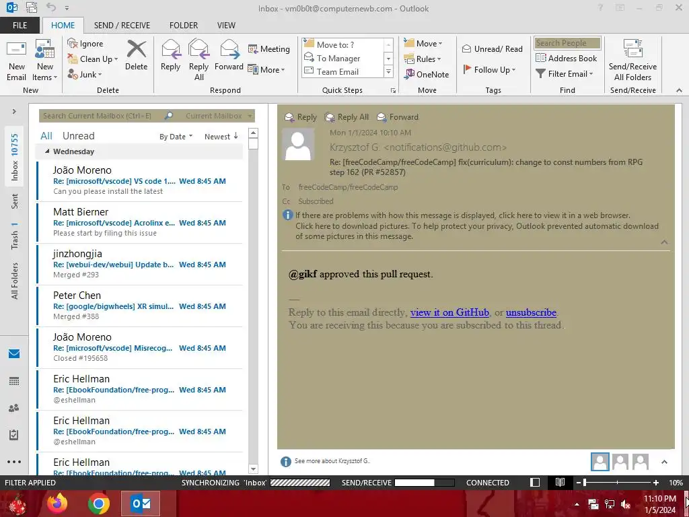Open the Follow Up flag menu
Viewport: 689px width, 517px height.
click(489, 69)
